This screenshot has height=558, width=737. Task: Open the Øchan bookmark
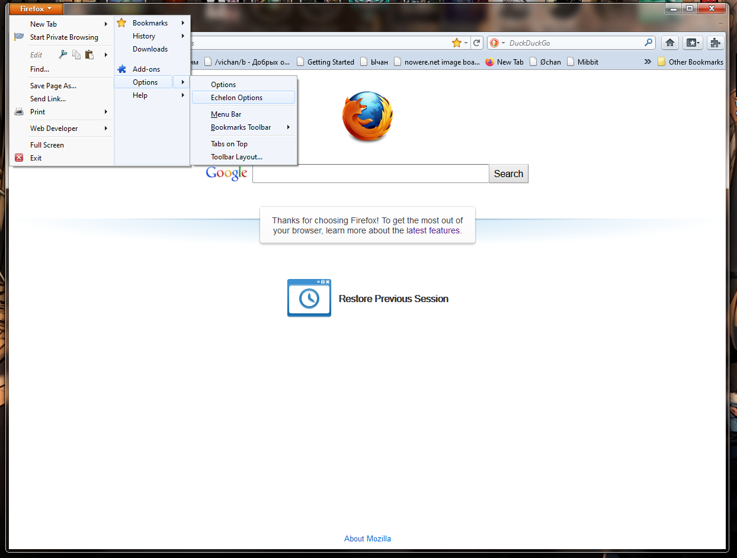[546, 62]
